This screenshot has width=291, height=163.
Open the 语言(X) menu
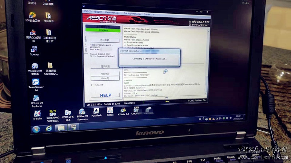point(98,12)
